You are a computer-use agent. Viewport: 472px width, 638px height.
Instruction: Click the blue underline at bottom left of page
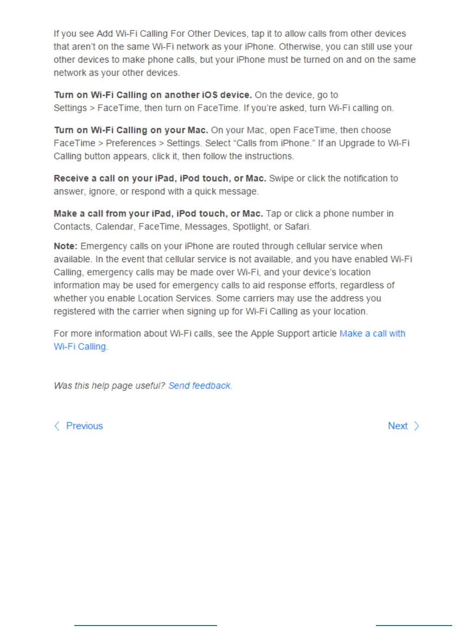tap(145, 626)
